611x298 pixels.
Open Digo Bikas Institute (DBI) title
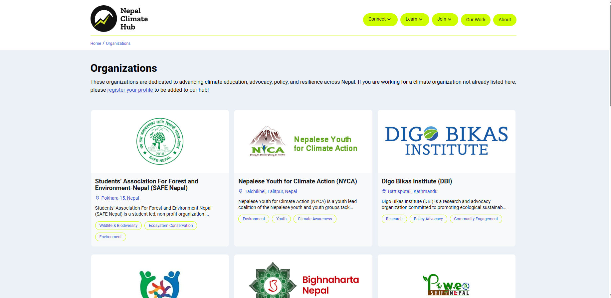click(x=417, y=181)
